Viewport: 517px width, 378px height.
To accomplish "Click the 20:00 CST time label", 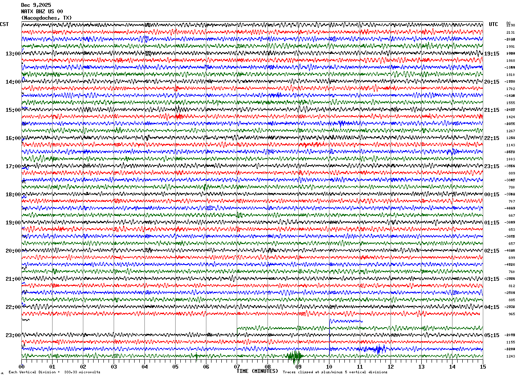I will (x=13, y=251).
